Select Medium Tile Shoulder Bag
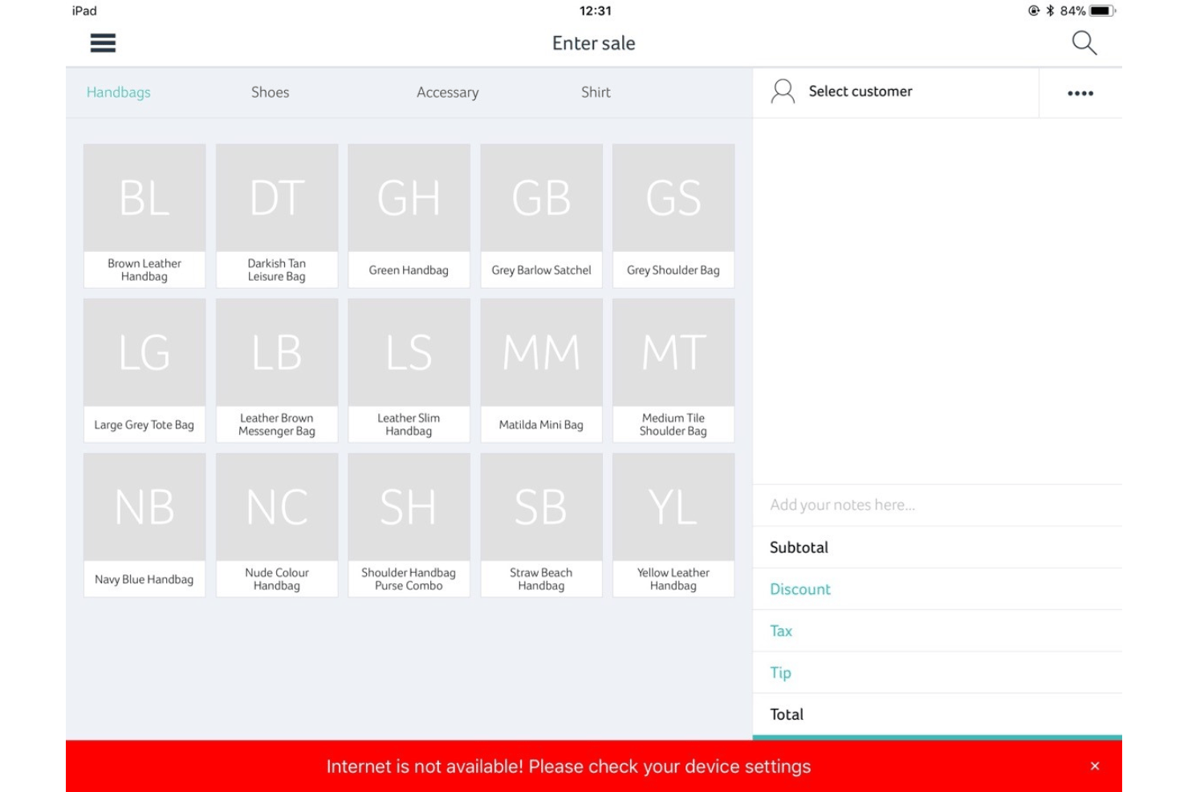The image size is (1188, 792). (x=673, y=371)
